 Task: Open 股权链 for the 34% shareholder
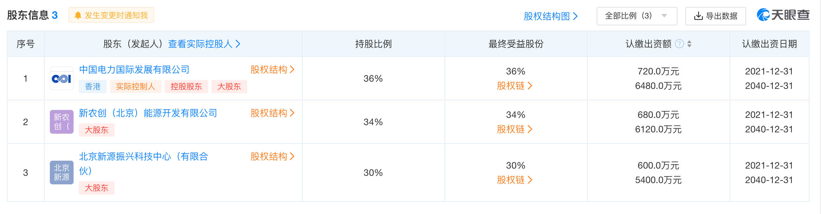click(515, 129)
